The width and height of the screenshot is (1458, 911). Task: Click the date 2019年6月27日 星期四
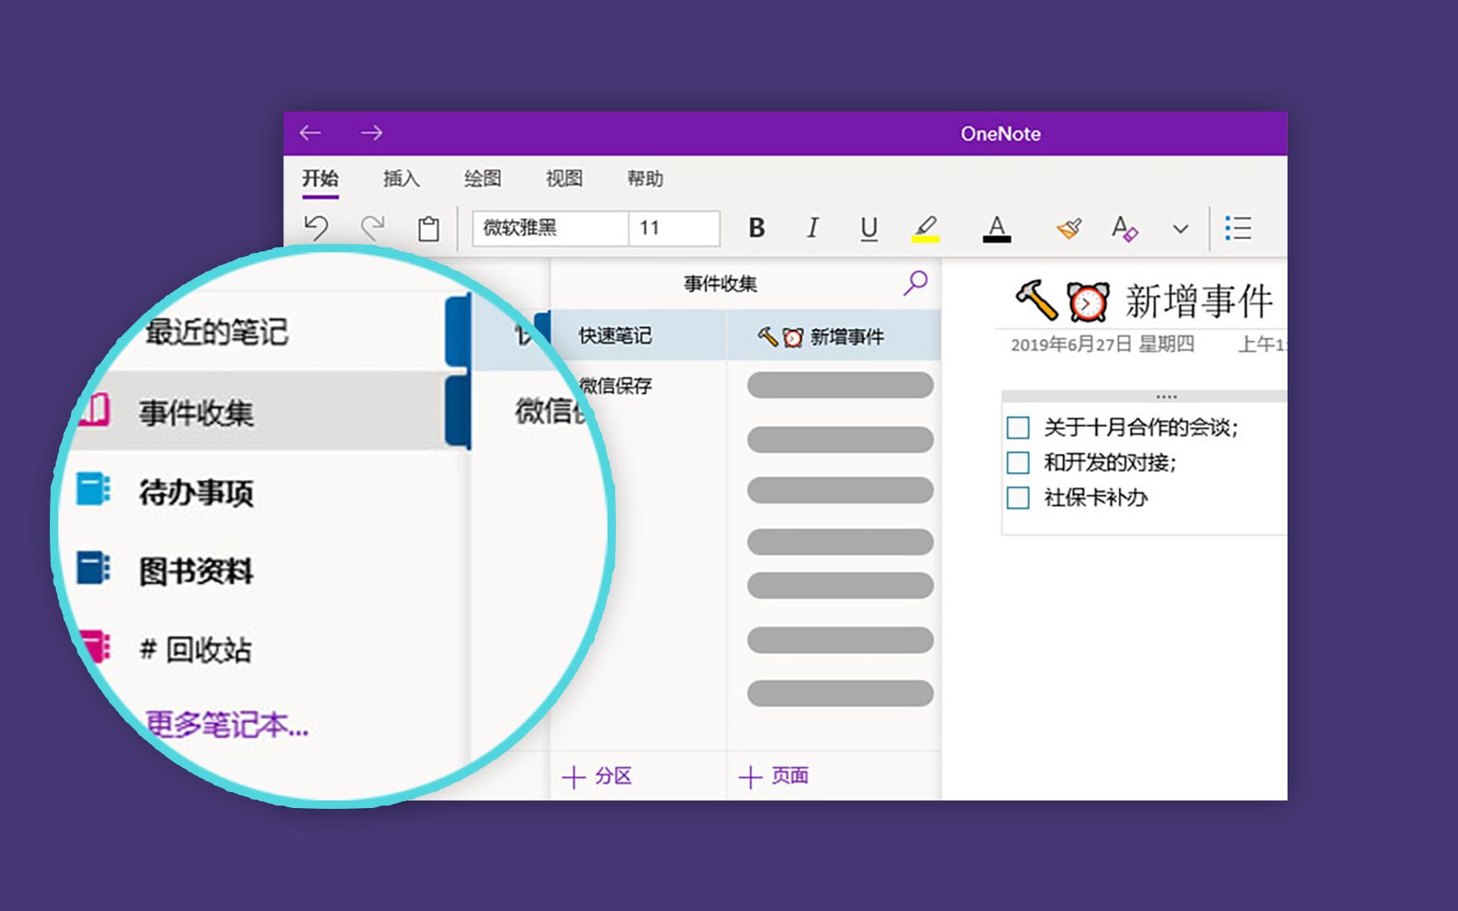(1102, 344)
